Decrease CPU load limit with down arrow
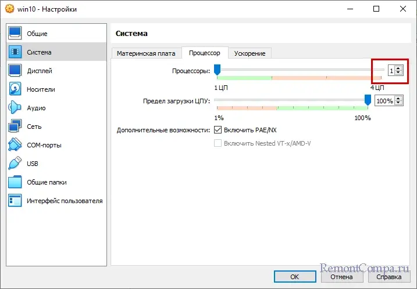417x289 pixels. 398,103
